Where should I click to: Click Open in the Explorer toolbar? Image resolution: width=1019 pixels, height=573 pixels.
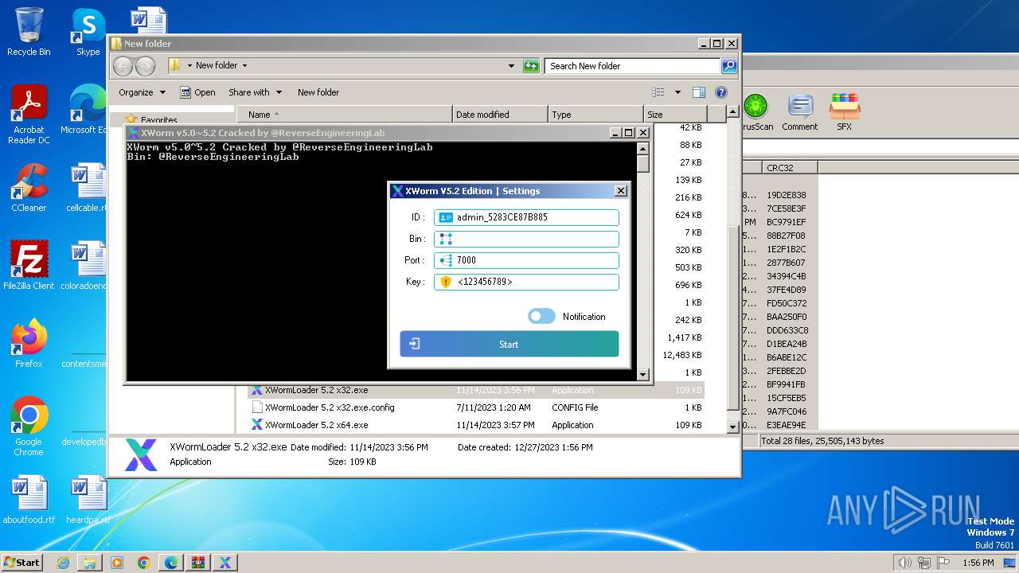pyautogui.click(x=197, y=92)
